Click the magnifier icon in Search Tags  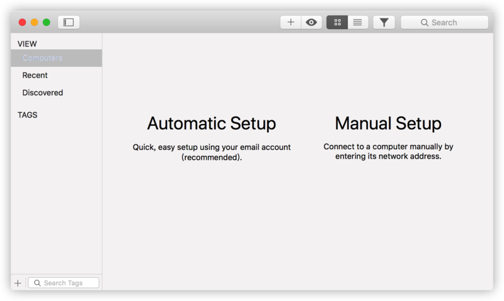point(37,283)
